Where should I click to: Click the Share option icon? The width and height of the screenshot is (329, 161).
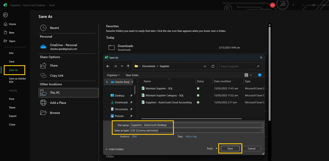[x=43, y=66]
